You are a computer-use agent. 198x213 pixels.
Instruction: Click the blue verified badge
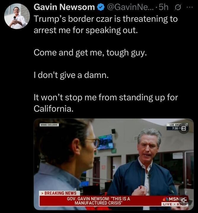click(x=100, y=7)
